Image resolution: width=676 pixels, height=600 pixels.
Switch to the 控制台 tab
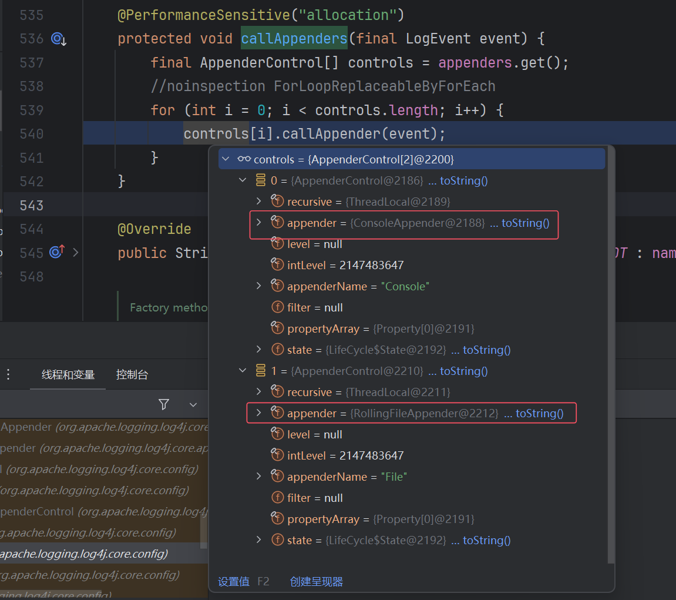(x=132, y=375)
